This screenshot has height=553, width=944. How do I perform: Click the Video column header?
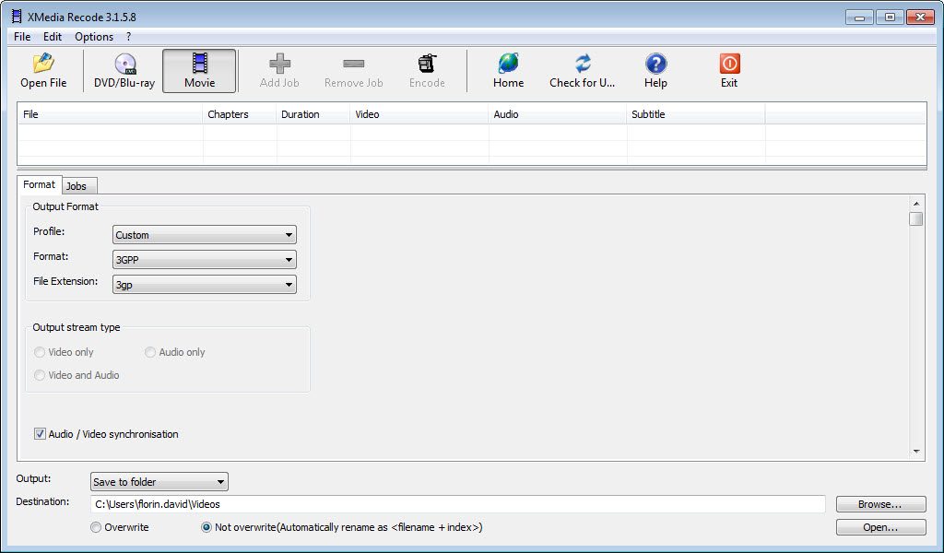point(419,114)
